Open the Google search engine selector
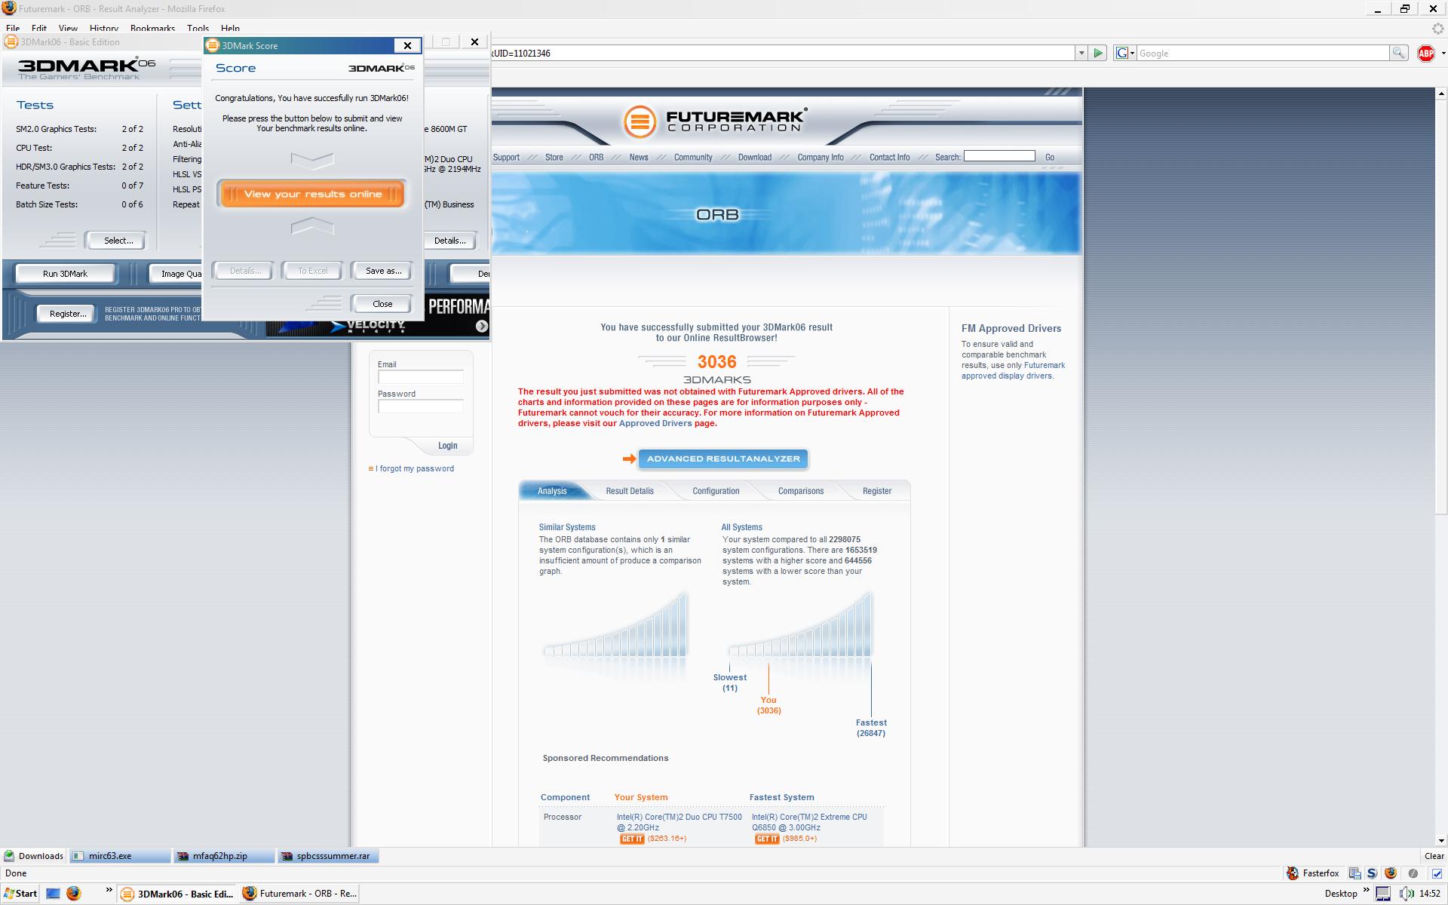 pyautogui.click(x=1124, y=53)
